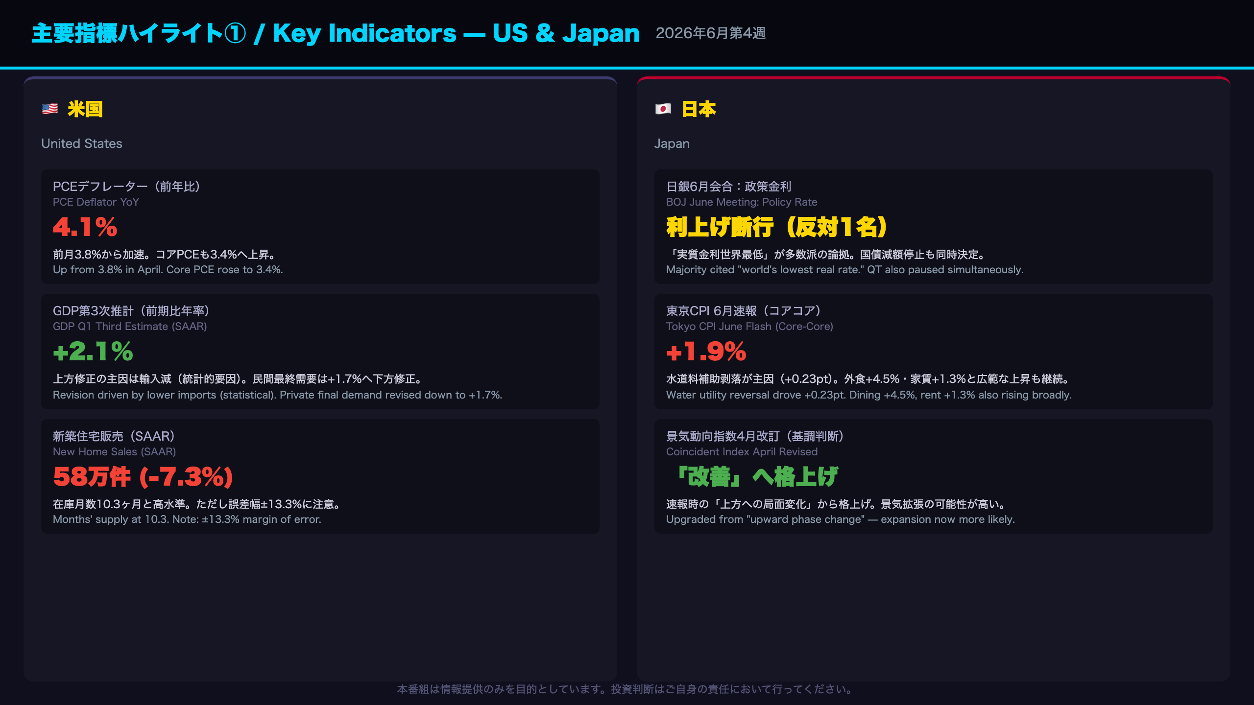Click 'Months' supply at 10.3' line
Screen dimensions: 1254x705
tap(187, 519)
